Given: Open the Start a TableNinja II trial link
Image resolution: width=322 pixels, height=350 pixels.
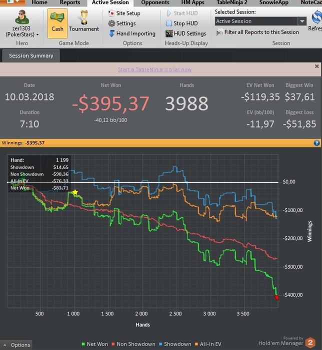Looking at the screenshot, I should [154, 69].
